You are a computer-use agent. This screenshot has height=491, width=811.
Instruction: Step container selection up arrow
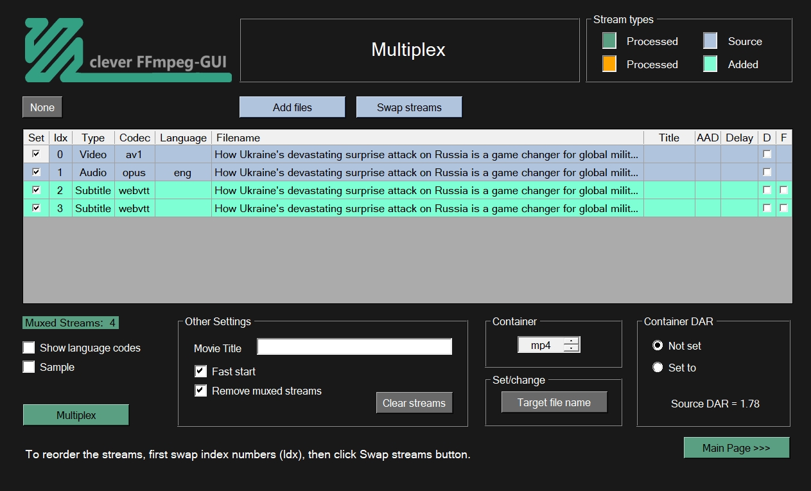point(571,341)
